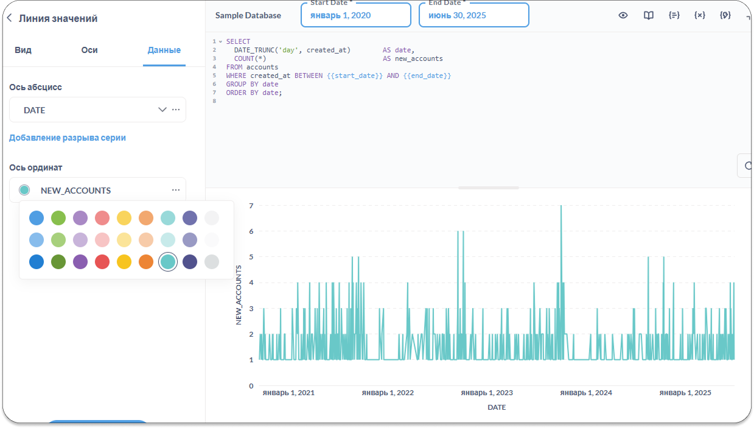The width and height of the screenshot is (754, 428).
Task: Click the back arrow beside Линия значений
Action: tap(9, 18)
